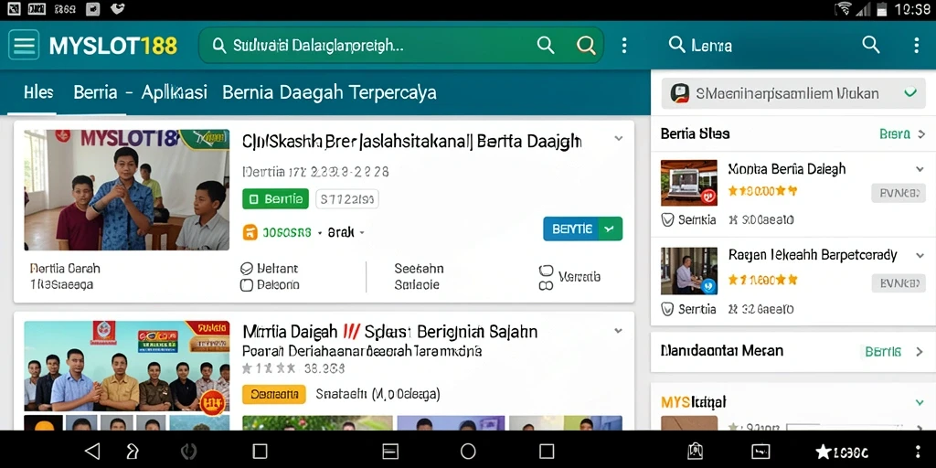Click the white magnifier inside the green search bar

pos(546,45)
